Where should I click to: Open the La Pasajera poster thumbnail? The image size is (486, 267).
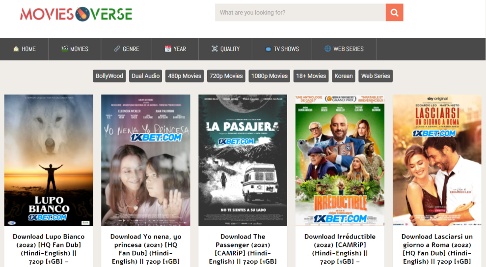coord(243,160)
